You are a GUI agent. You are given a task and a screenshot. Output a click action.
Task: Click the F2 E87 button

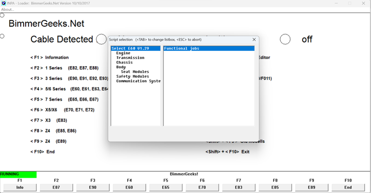pos(56,187)
